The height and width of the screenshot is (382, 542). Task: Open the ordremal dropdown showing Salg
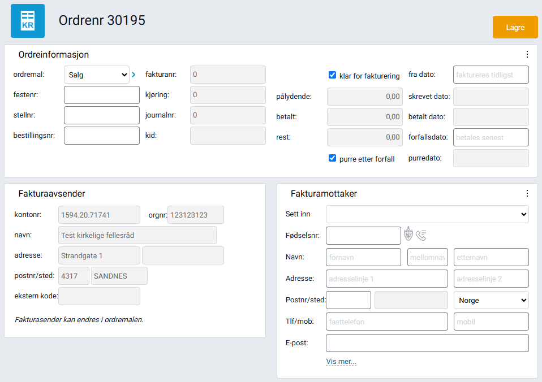click(97, 75)
